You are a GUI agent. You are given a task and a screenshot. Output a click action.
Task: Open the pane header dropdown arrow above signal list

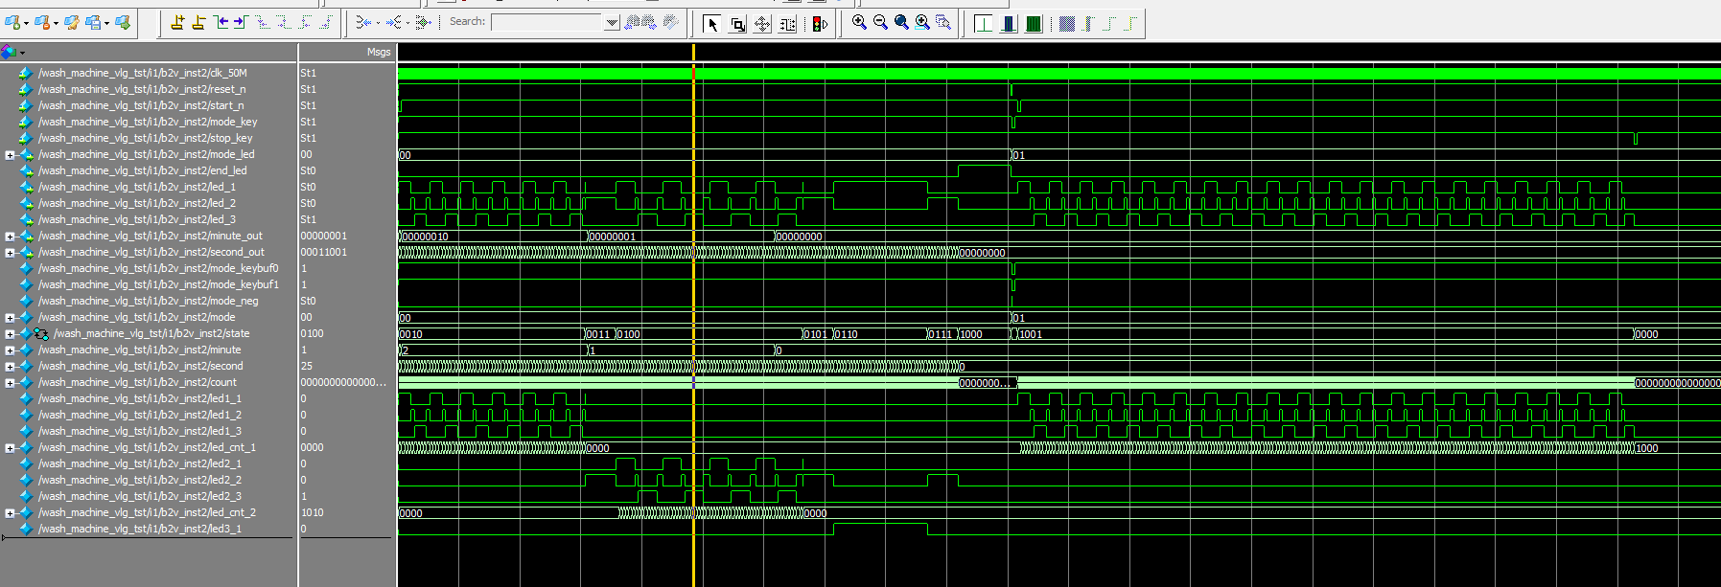(22, 53)
